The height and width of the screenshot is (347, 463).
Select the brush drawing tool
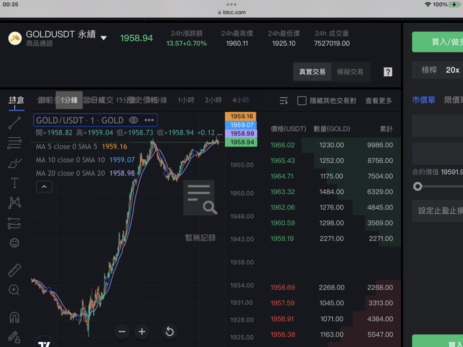point(15,163)
